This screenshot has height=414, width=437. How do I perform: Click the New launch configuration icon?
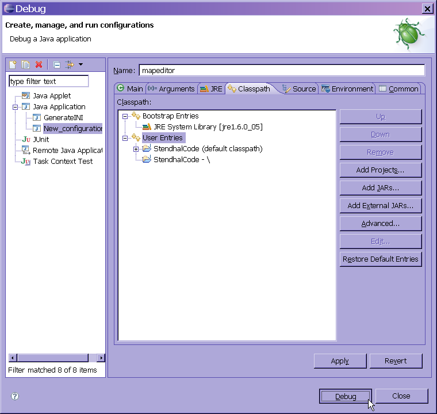point(14,65)
